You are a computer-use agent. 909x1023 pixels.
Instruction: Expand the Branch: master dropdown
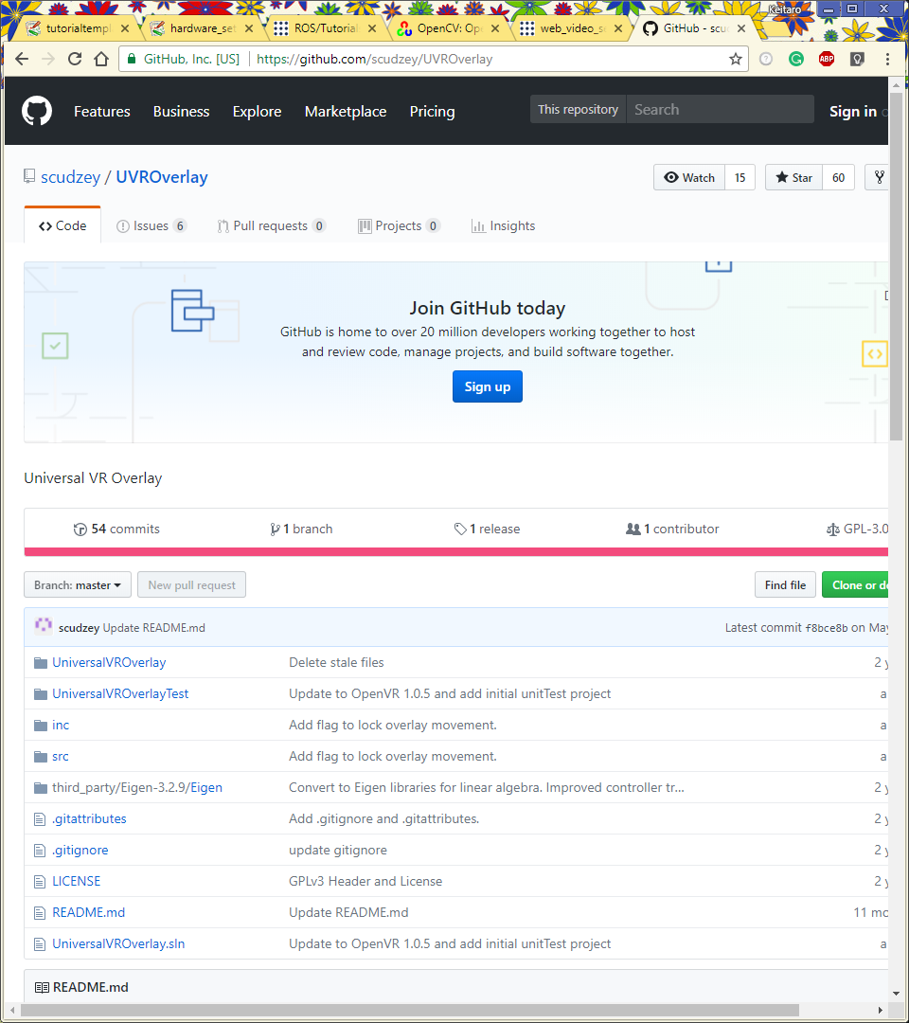pos(78,584)
